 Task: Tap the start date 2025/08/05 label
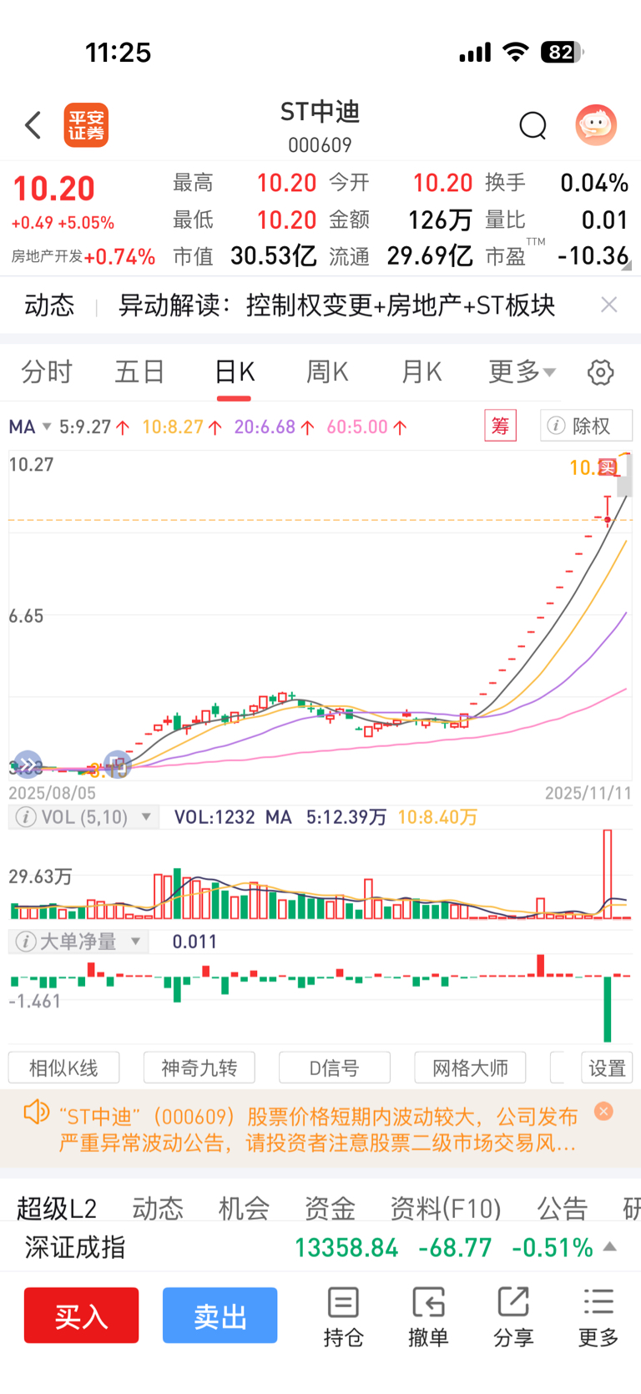coord(52,792)
